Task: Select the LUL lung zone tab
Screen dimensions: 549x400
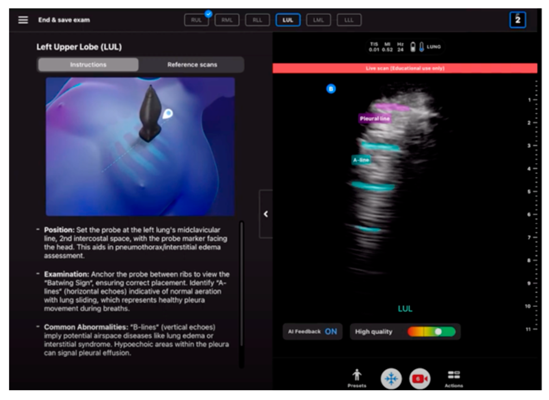Action: (288, 20)
